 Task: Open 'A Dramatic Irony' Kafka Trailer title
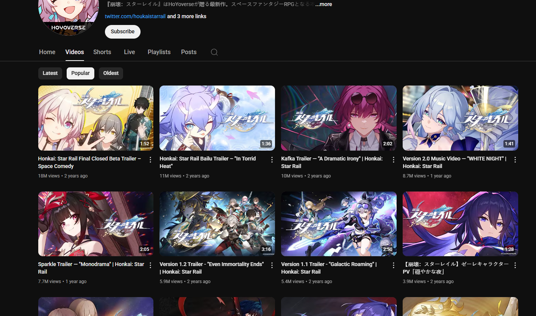pos(332,162)
